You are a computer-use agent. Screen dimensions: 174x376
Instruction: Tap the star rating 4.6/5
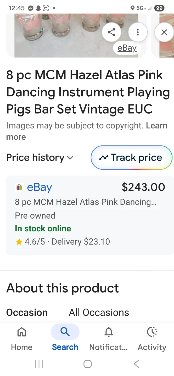pyautogui.click(x=30, y=242)
